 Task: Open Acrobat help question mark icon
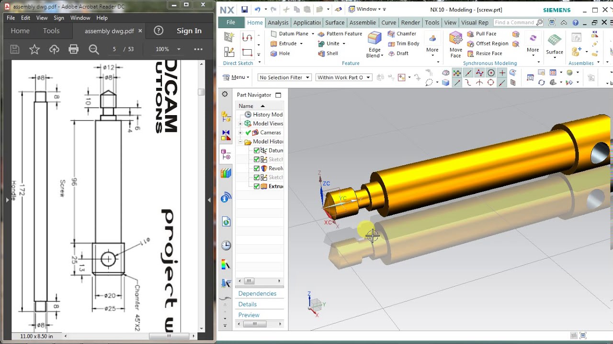point(159,31)
